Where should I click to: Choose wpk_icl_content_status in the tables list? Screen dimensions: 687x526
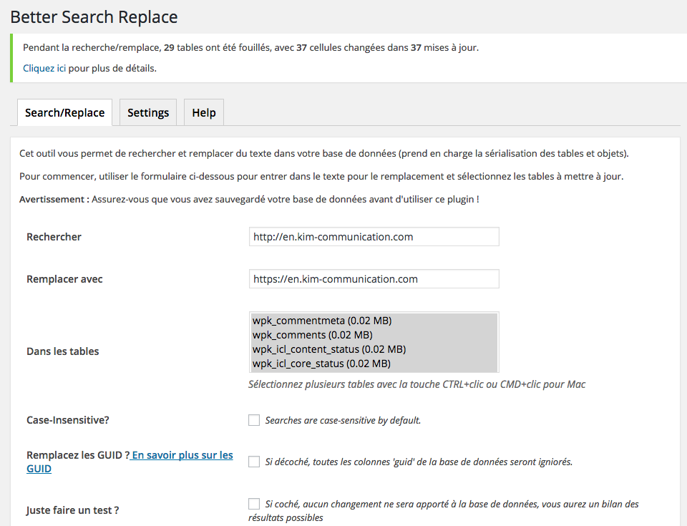[x=328, y=349]
